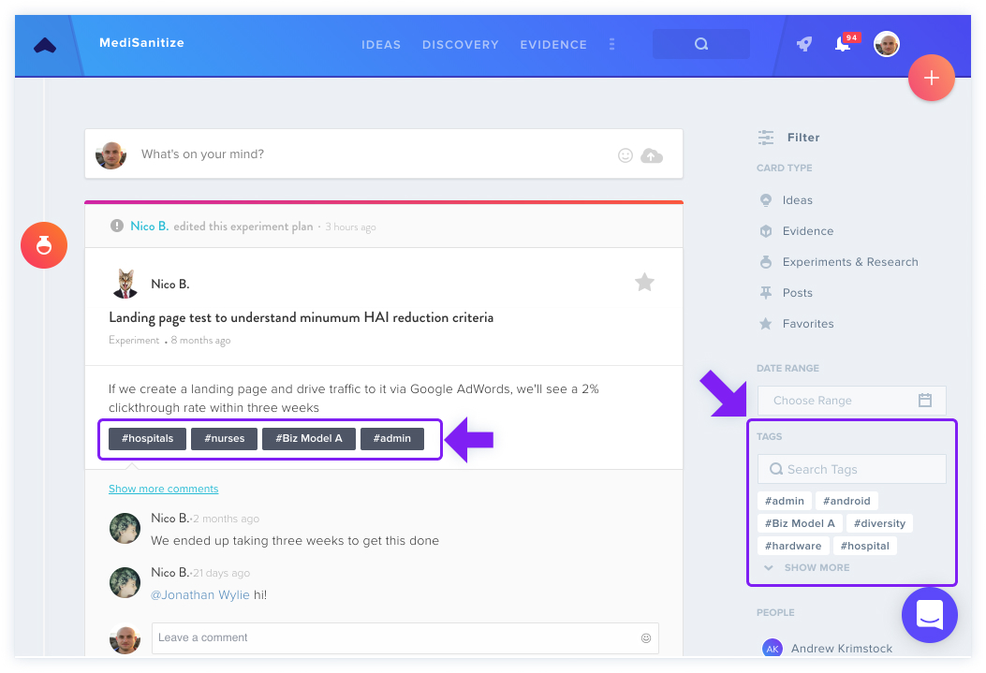Open notifications bell with 94 badge
986x673 pixels.
click(x=846, y=43)
